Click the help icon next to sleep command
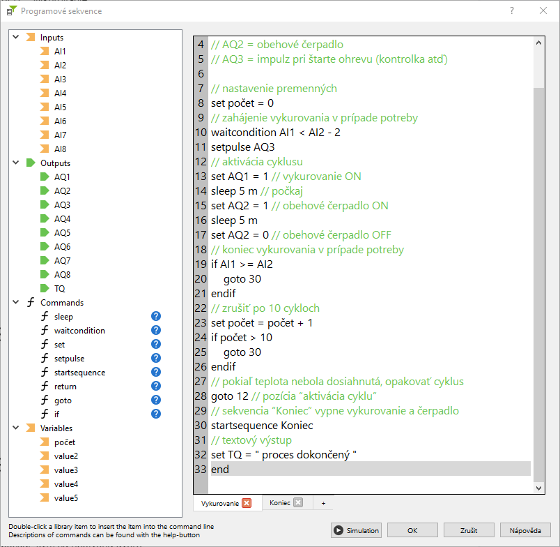 pyautogui.click(x=156, y=317)
